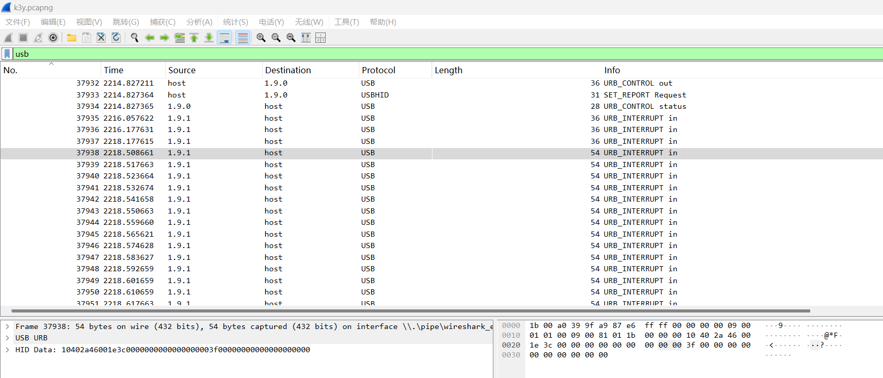Open a capture file folder icon

[x=72, y=38]
